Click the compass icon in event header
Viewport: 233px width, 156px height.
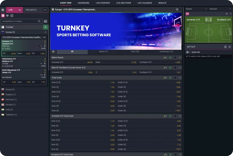177,10
